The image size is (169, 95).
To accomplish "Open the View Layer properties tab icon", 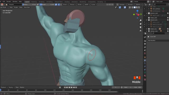I will tap(145, 47).
